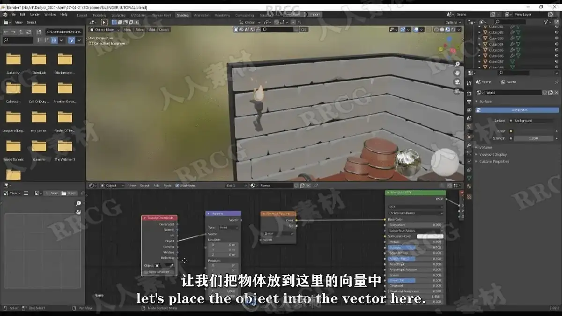Click the World Color swatch
The image size is (562, 316).
click(x=532, y=131)
